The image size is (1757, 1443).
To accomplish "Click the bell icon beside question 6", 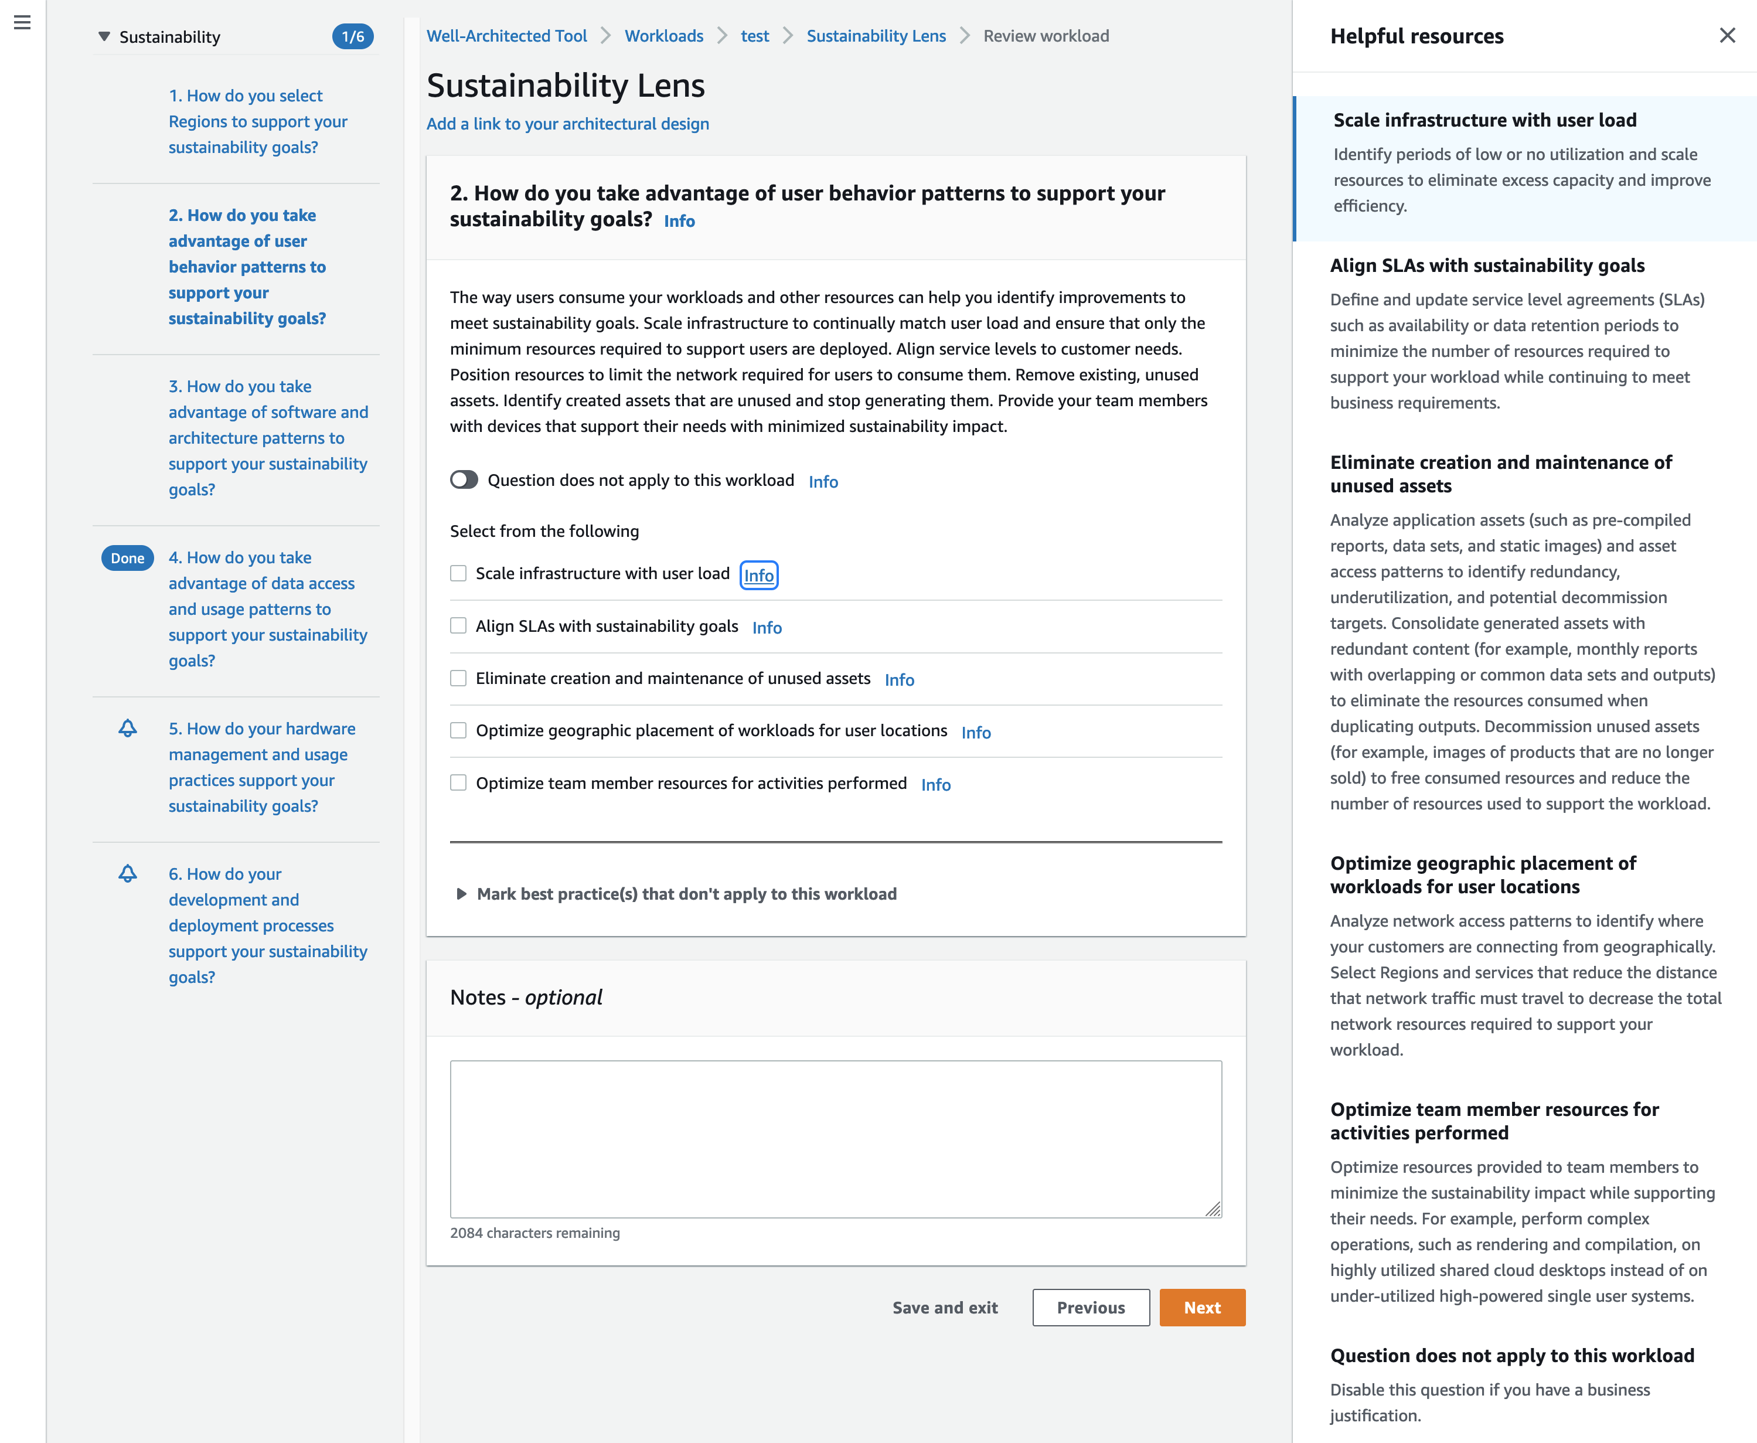I will tap(127, 874).
